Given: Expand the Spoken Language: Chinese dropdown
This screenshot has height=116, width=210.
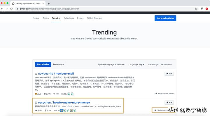Looking at the screenshot, I should click(x=111, y=64).
